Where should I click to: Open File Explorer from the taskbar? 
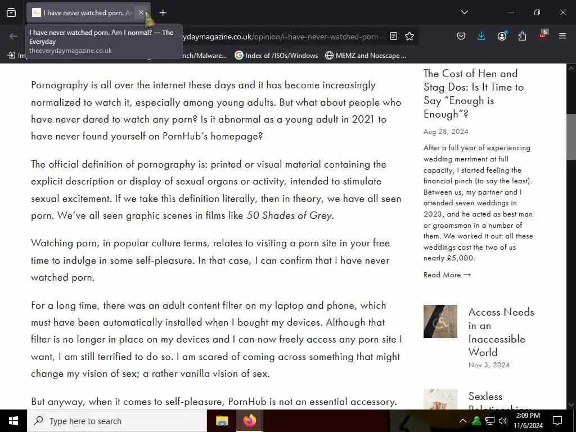pos(222,421)
